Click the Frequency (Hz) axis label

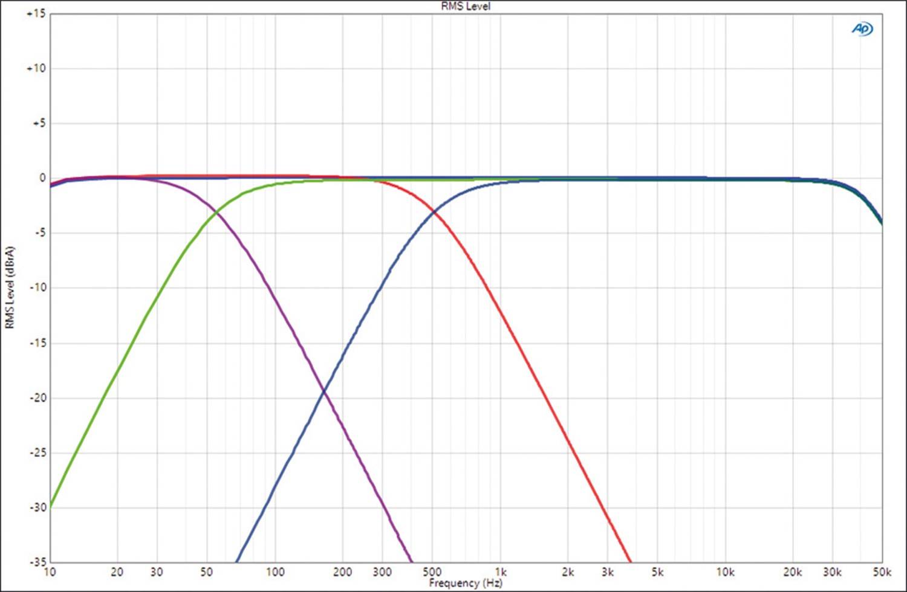466,583
